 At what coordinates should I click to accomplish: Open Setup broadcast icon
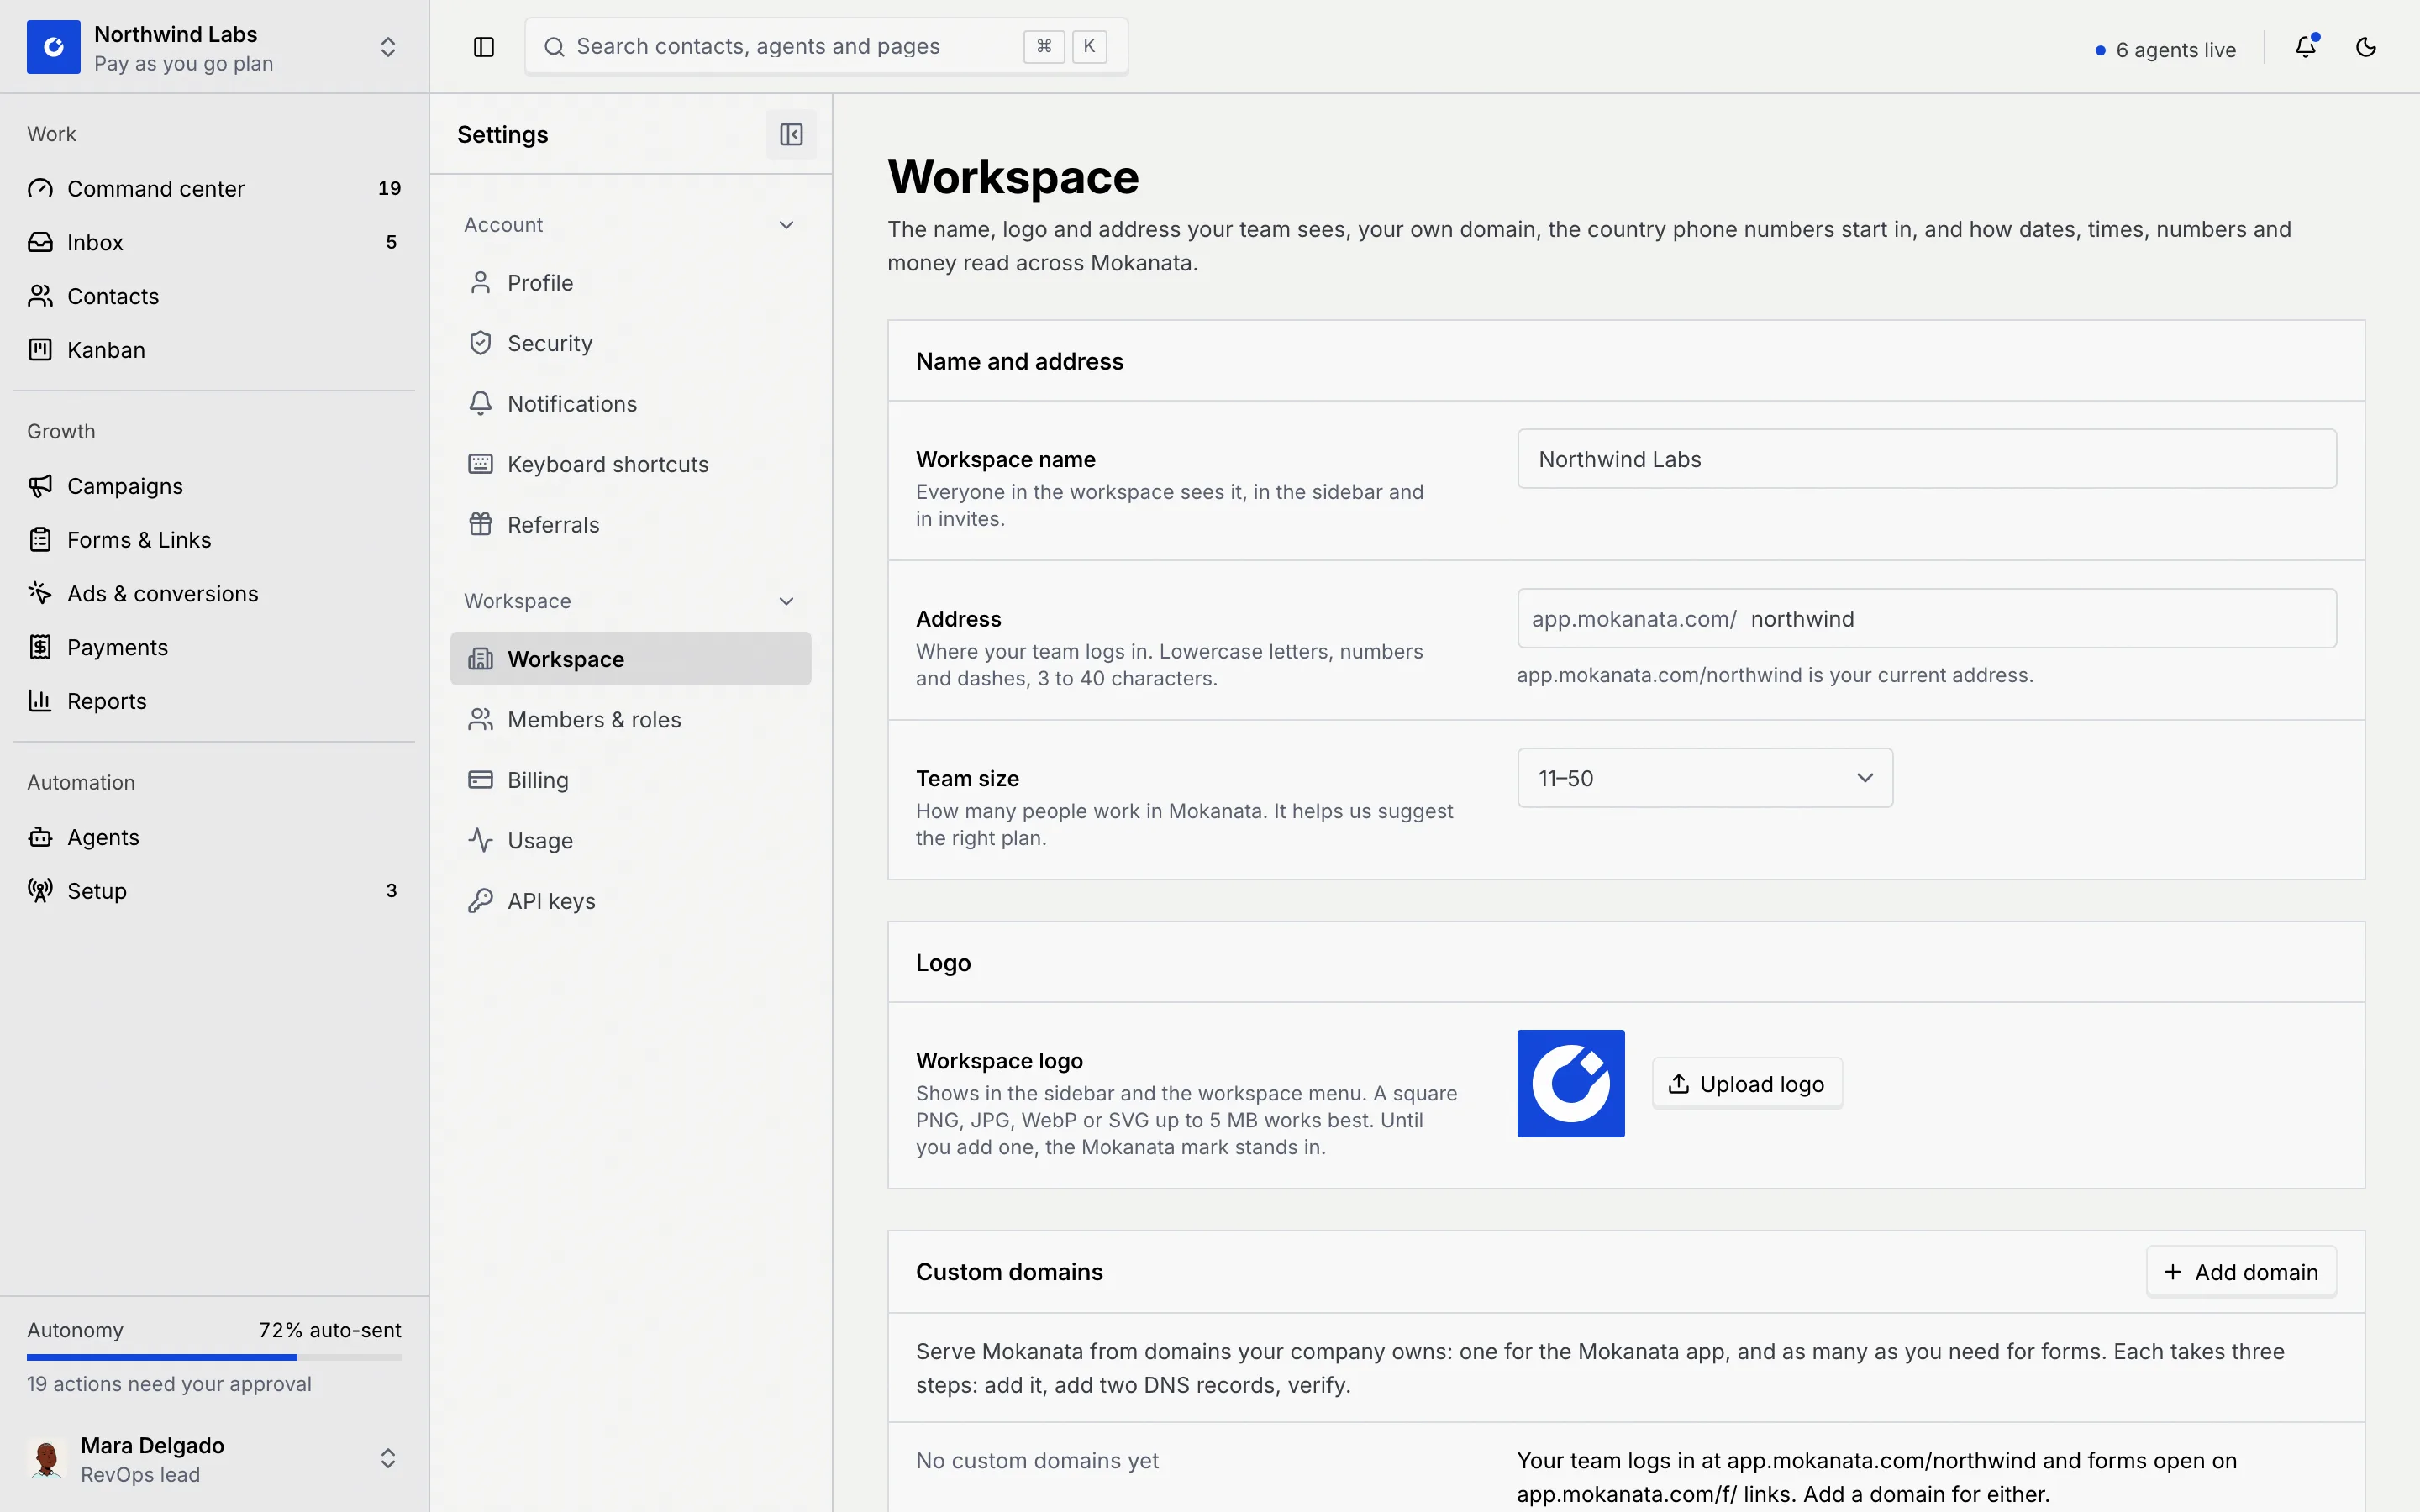click(x=40, y=891)
